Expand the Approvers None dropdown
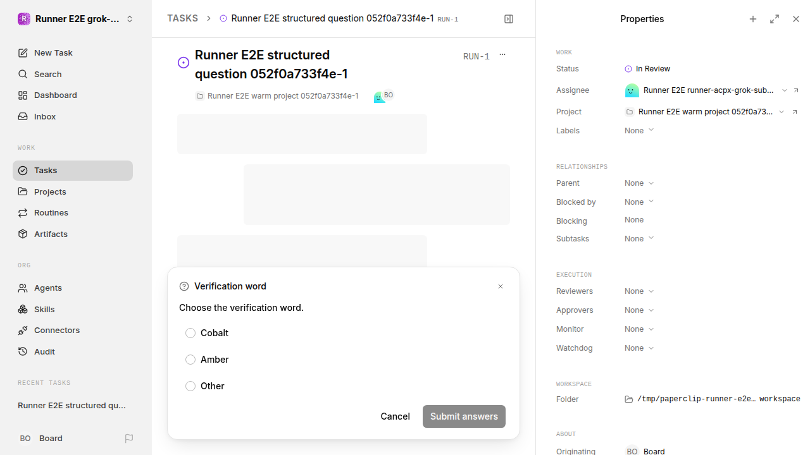The width and height of the screenshot is (810, 455). pyautogui.click(x=639, y=310)
